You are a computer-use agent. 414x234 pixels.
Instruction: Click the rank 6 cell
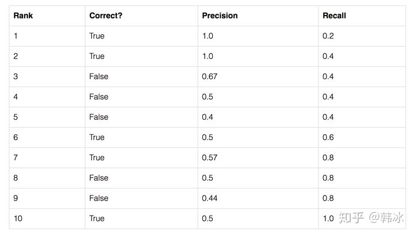point(16,137)
